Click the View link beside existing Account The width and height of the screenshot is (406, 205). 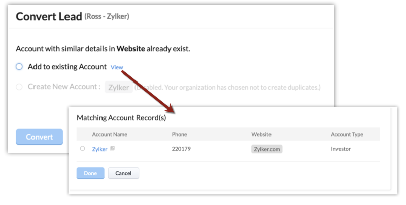[x=117, y=67]
